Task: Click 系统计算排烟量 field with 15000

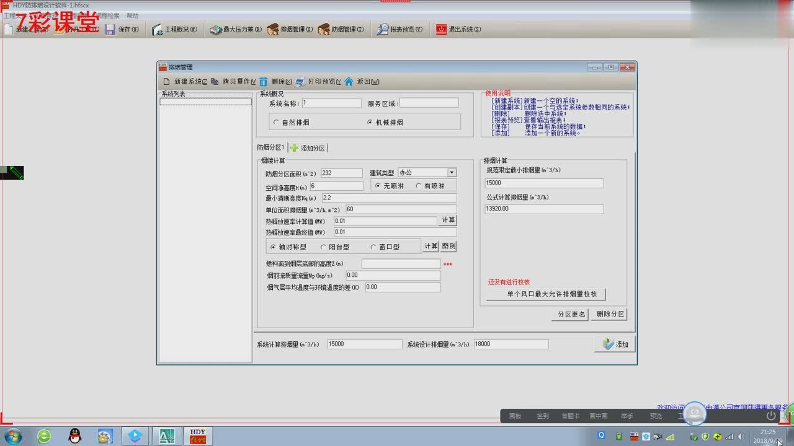Action: [365, 344]
